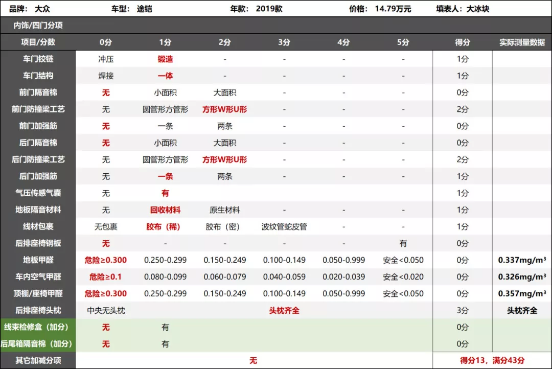Click the red "锻造" cell
The image size is (552, 369).
point(165,59)
